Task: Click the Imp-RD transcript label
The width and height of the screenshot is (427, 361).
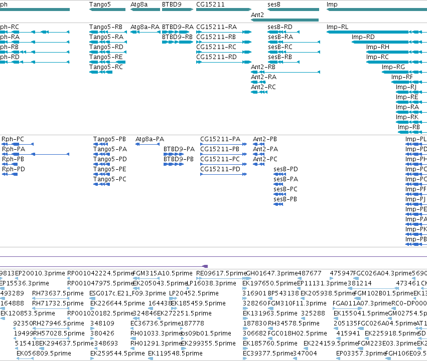Action: [x=363, y=37]
